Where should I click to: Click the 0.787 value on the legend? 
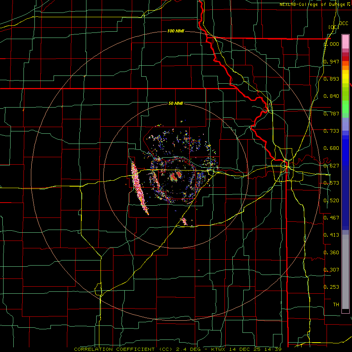pyautogui.click(x=331, y=113)
